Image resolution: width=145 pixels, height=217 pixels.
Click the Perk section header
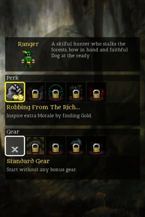click(12, 78)
